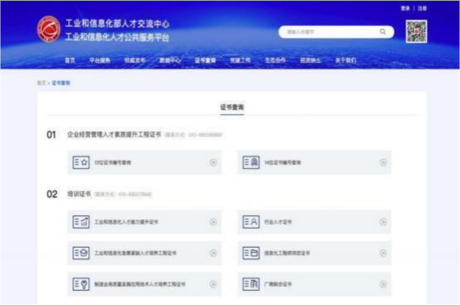Viewport: 460px width, 306px height.
Task: Go to 首页 via the breadcrumb
Action: pos(41,83)
